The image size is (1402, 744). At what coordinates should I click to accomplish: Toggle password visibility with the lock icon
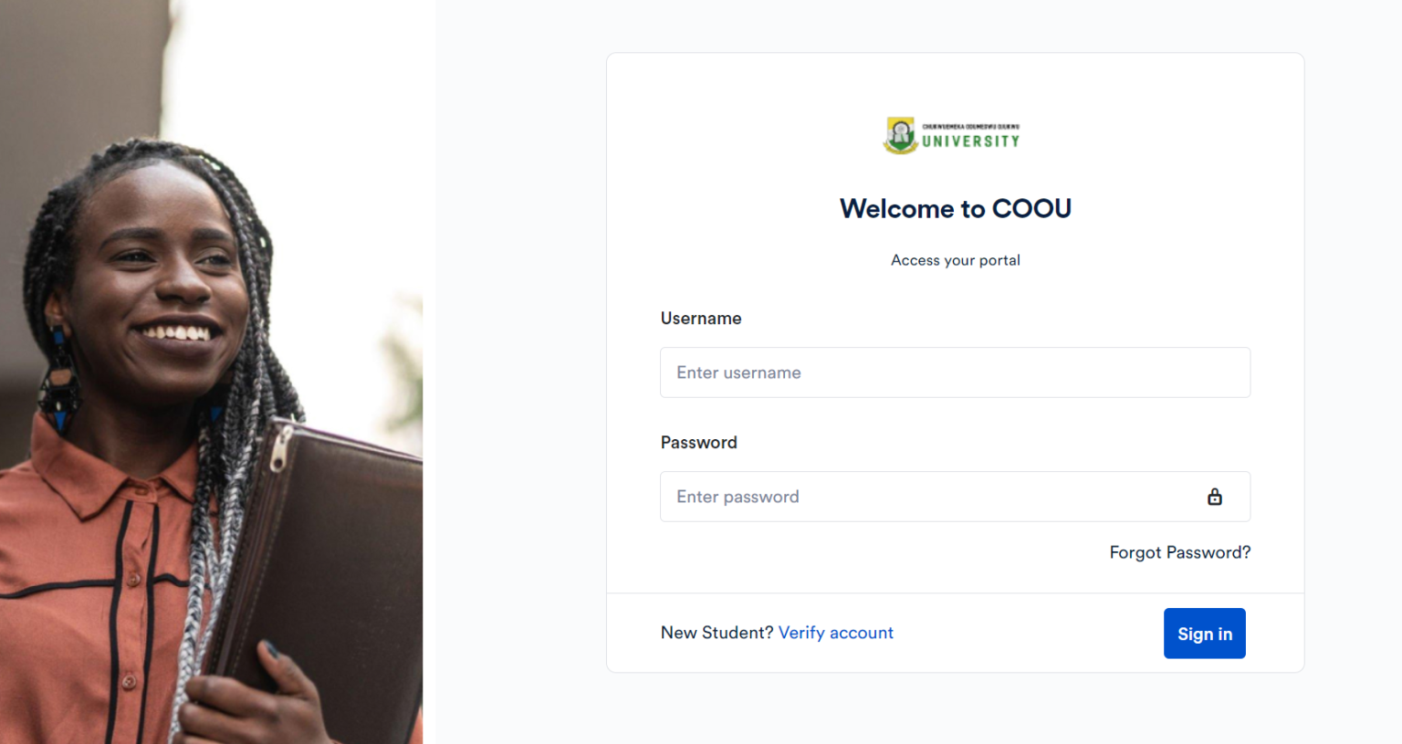click(x=1215, y=497)
